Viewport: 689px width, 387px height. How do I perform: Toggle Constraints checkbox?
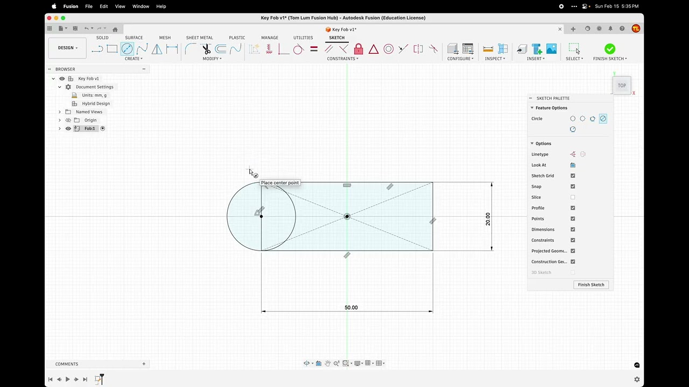tap(573, 240)
